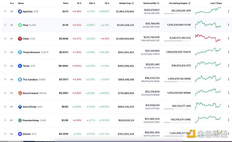Click the Theta Network logo icon
232x142 pixels.
coord(20,52)
